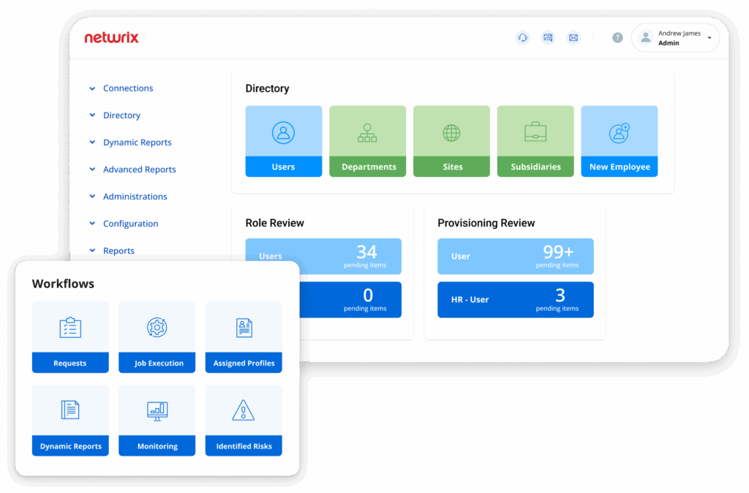Open the envelope mail icon
Viewport: 749px width, 493px height.
point(573,37)
